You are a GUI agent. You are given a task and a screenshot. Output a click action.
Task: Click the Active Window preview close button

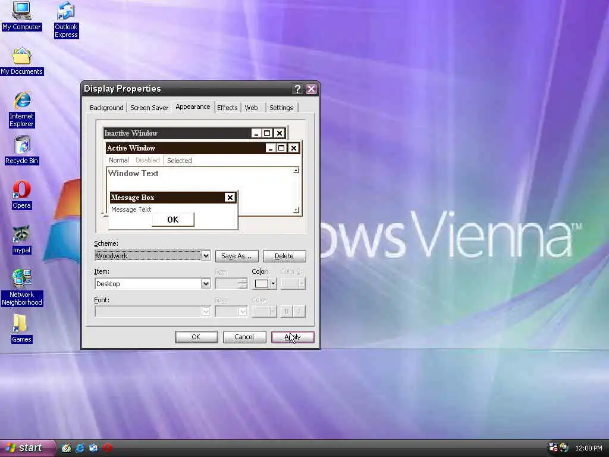(294, 148)
